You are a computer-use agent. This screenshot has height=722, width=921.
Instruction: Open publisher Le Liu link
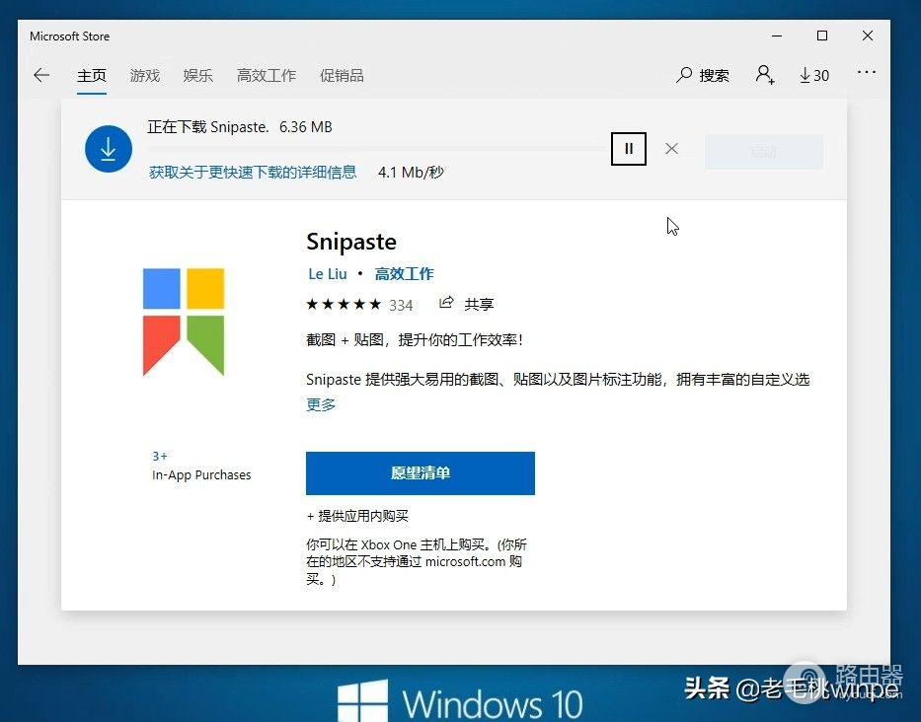click(x=328, y=274)
